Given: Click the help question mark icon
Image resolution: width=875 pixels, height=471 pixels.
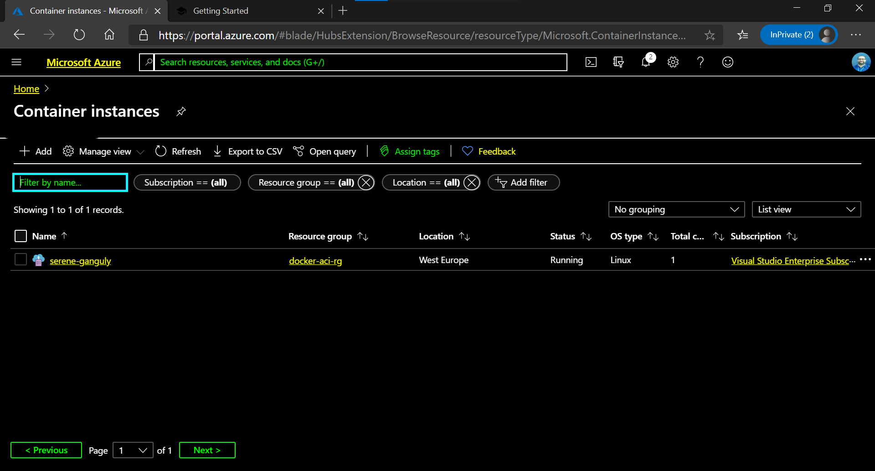Looking at the screenshot, I should click(700, 62).
